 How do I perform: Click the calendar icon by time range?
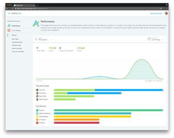click(x=149, y=39)
